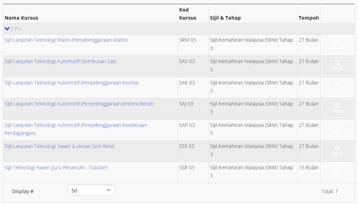This screenshot has width=358, height=204.
Task: Open Penyelenggaraan Kenderaan Perdagangan course link
Action: 76,125
